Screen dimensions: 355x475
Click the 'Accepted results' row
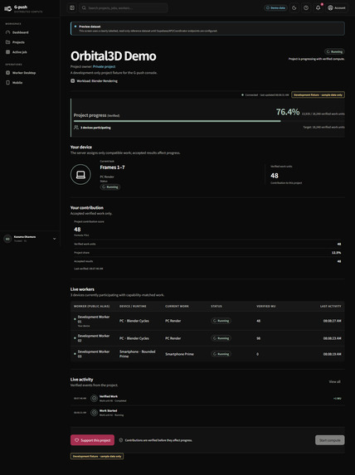[207, 261]
